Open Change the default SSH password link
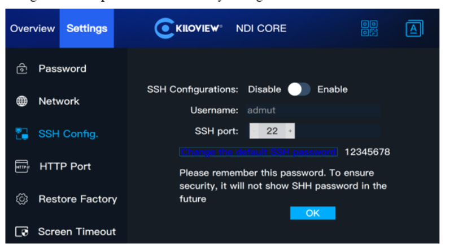467x250 pixels. pyautogui.click(x=258, y=152)
